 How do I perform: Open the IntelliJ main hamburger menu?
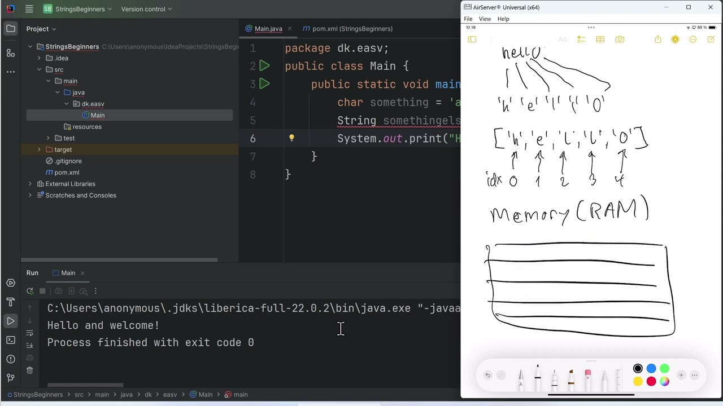29,9
